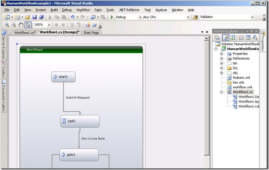
Task: Toggle auto-hide pin on Solution Explorer
Action: (252, 31)
